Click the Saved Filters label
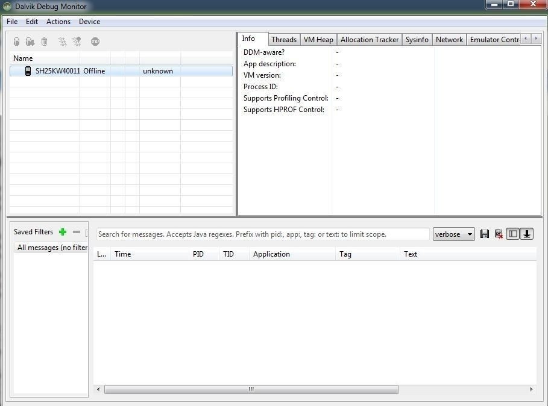 click(x=34, y=232)
